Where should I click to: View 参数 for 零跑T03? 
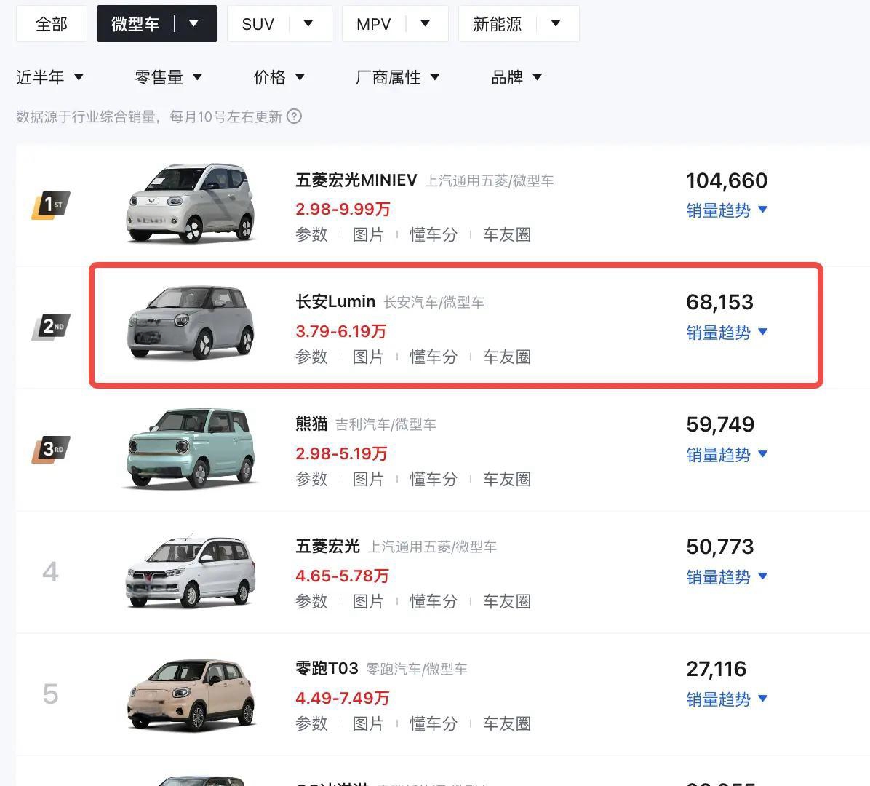click(311, 723)
